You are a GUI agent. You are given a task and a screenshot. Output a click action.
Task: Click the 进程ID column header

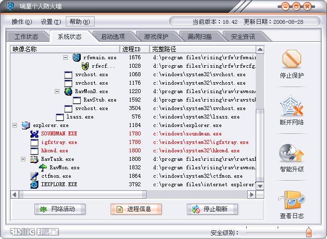click(x=135, y=49)
